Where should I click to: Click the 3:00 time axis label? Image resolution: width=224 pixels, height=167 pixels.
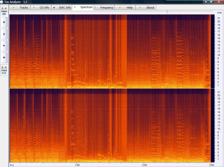(212, 165)
